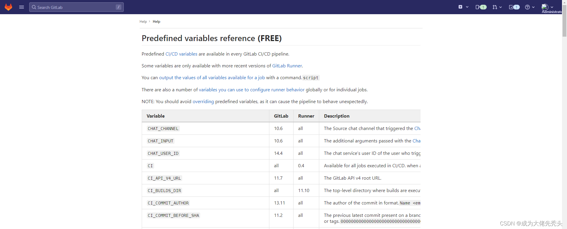
Task: Follow the GitLab Runner link
Action: point(287,66)
